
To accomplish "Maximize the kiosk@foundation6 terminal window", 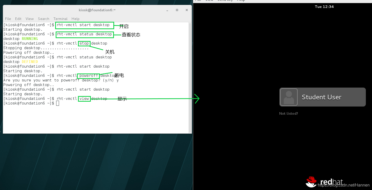I will point(177,10).
